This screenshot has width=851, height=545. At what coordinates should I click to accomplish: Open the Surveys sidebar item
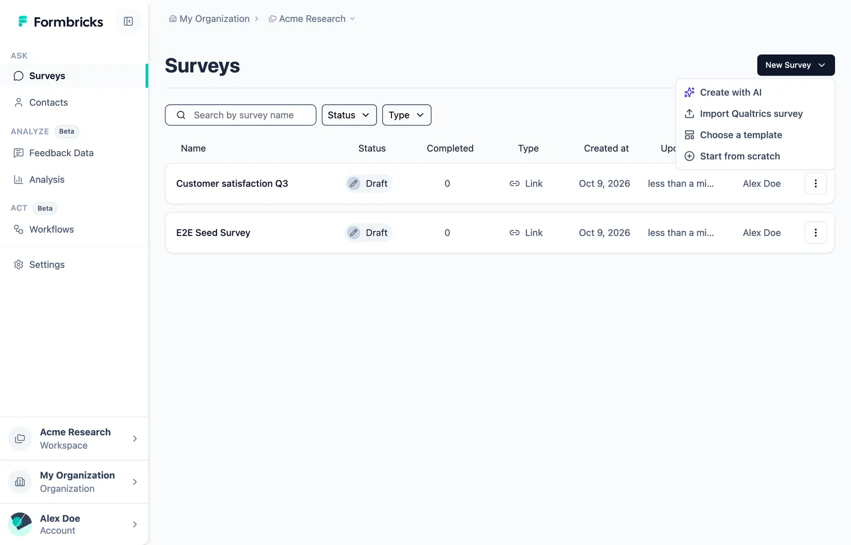pyautogui.click(x=73, y=76)
